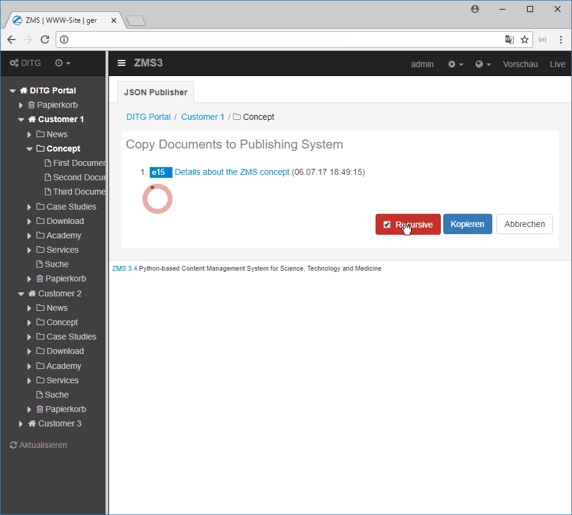572x515 pixels.
Task: Open the DITG Portal breadcrumb link
Action: pyautogui.click(x=149, y=117)
